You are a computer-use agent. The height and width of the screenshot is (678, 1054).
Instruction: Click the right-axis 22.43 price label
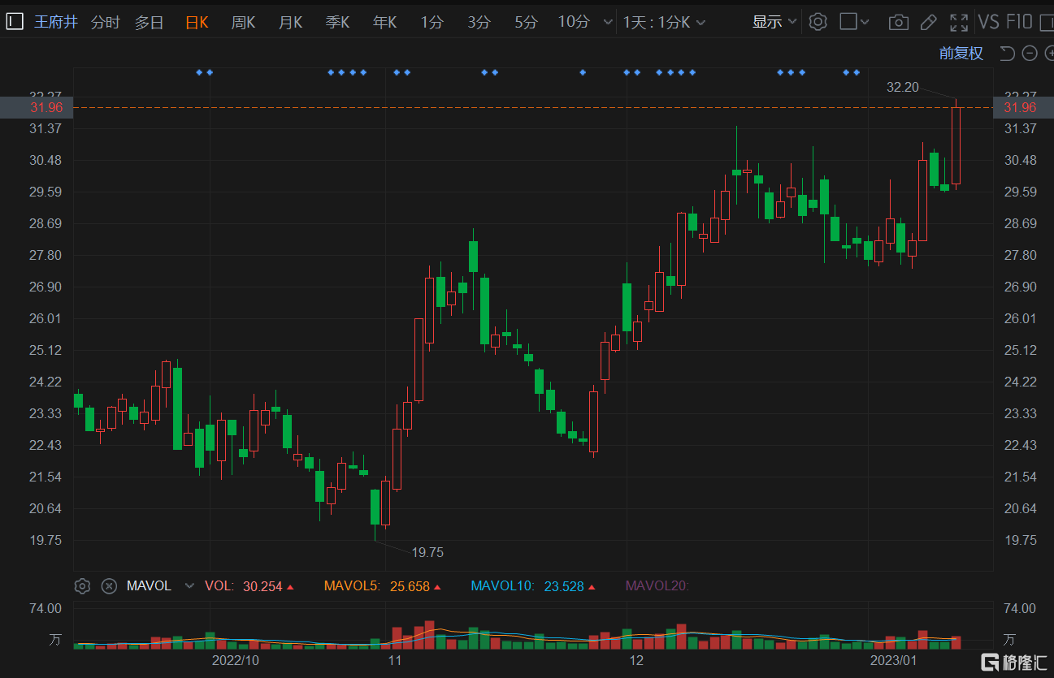(1021, 445)
